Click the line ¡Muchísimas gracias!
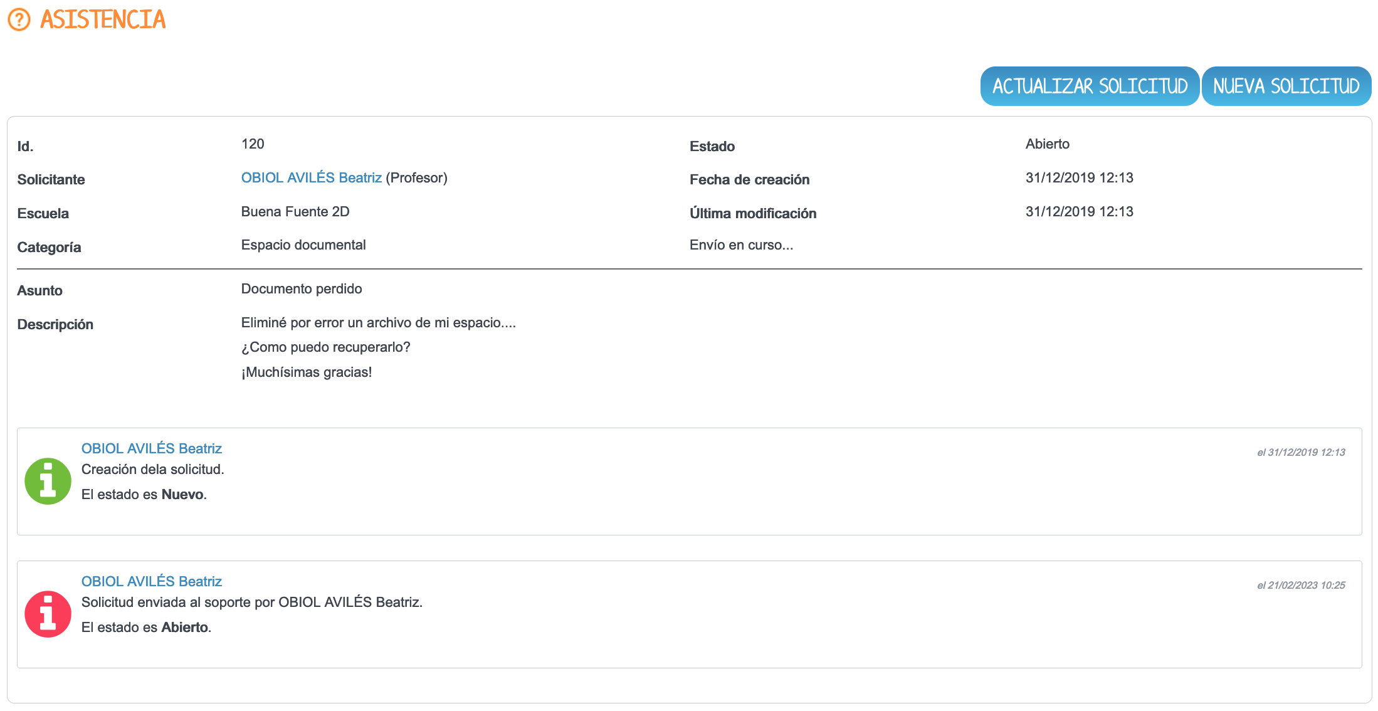This screenshot has height=711, width=1378. 307,372
